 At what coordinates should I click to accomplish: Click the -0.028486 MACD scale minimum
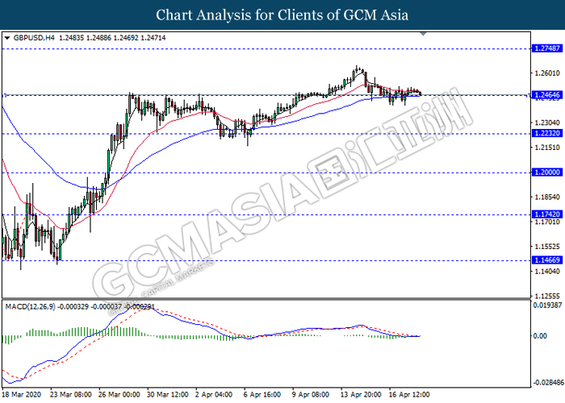click(x=548, y=383)
